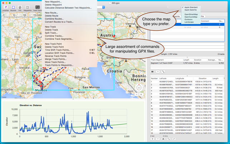Viewport: 230px width, 144px height.
Task: Select Combine Tracks… menu command
Action: click(x=54, y=36)
